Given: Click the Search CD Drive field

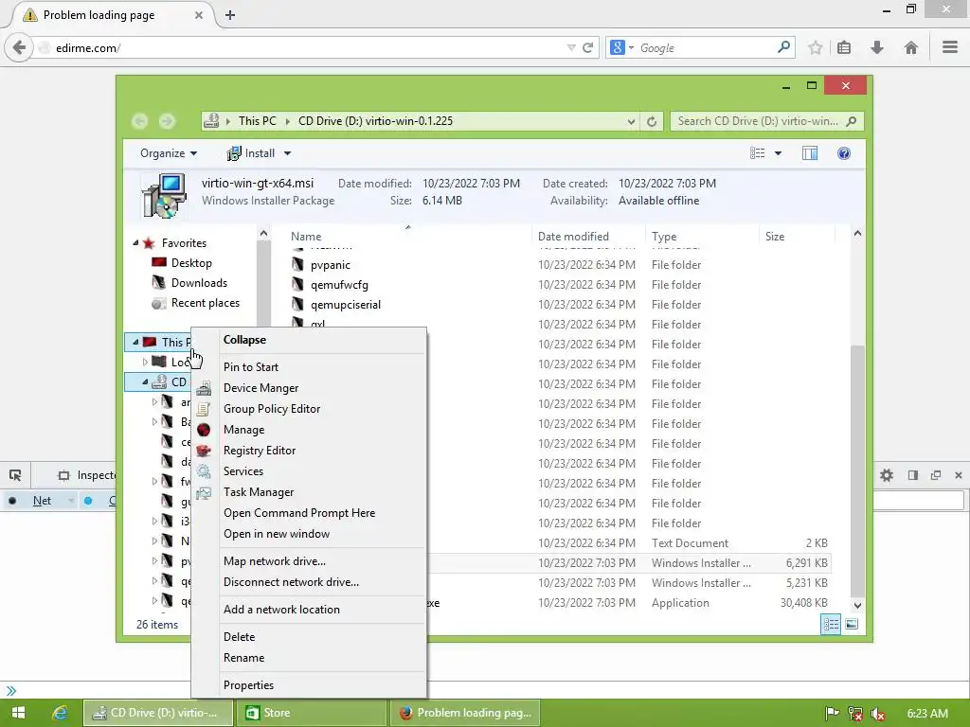Looking at the screenshot, I should [766, 121].
